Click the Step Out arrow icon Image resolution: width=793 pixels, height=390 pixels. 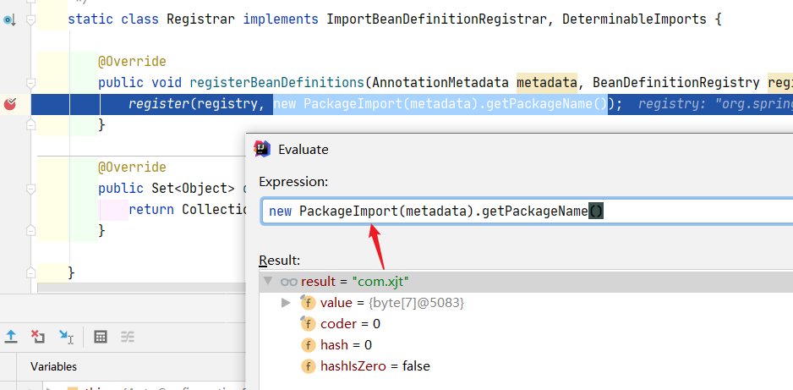pyautogui.click(x=11, y=336)
